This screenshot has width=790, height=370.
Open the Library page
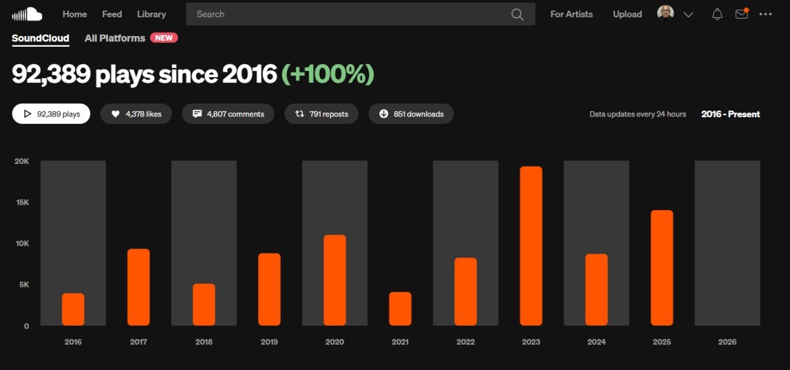pos(151,14)
